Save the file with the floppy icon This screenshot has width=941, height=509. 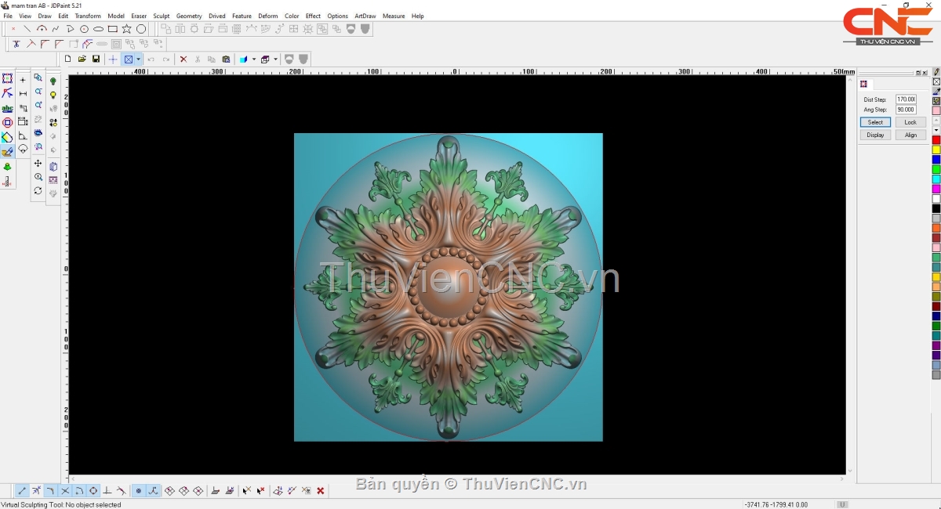[96, 59]
